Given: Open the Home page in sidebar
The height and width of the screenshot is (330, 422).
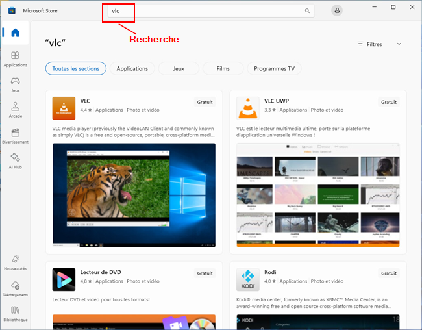Looking at the screenshot, I should click(16, 32).
